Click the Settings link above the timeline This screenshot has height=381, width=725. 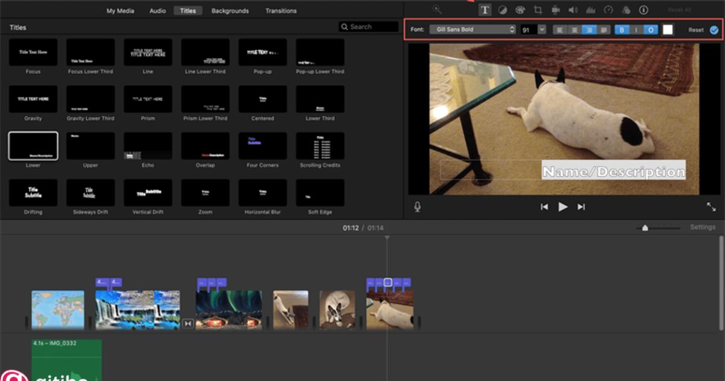tap(703, 227)
